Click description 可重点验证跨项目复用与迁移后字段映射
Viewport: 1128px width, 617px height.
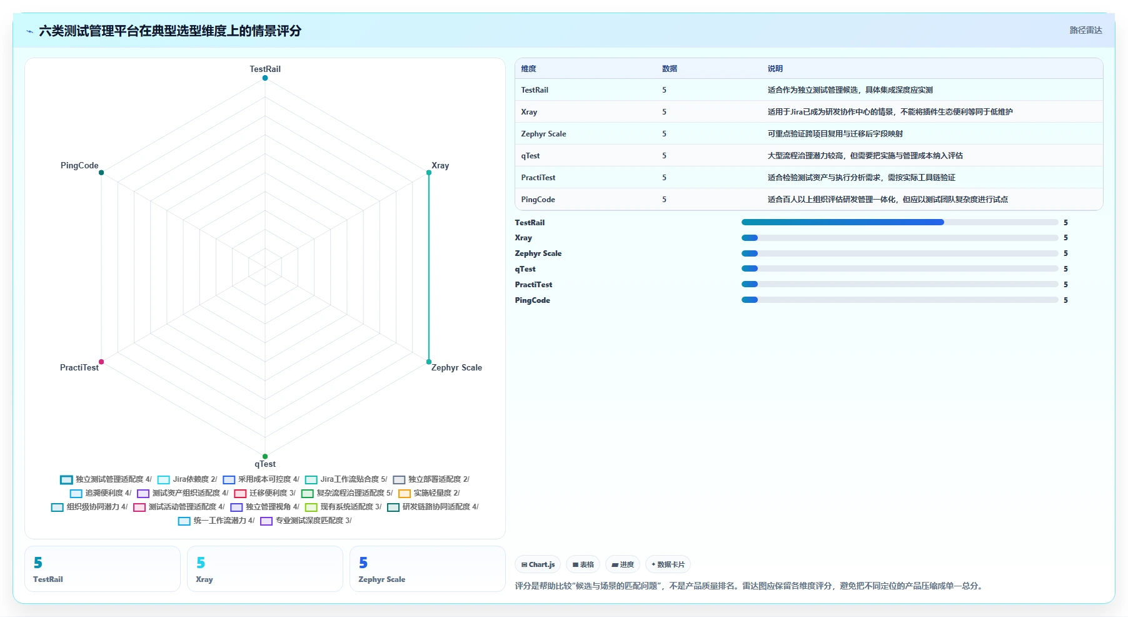point(835,134)
